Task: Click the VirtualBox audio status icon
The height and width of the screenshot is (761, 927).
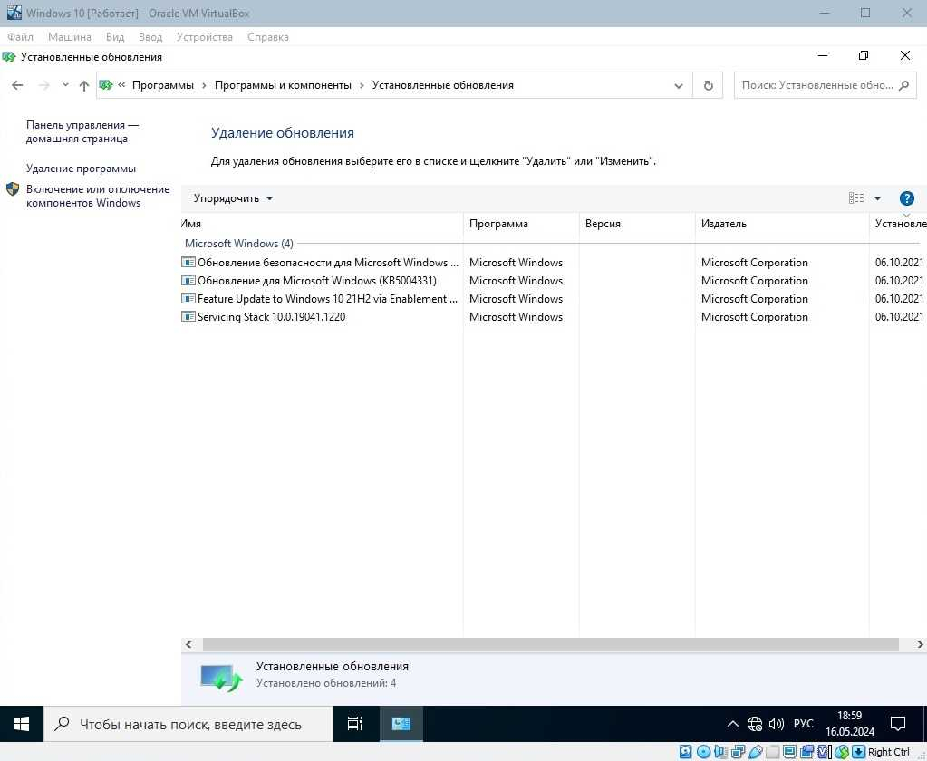Action: pos(720,752)
